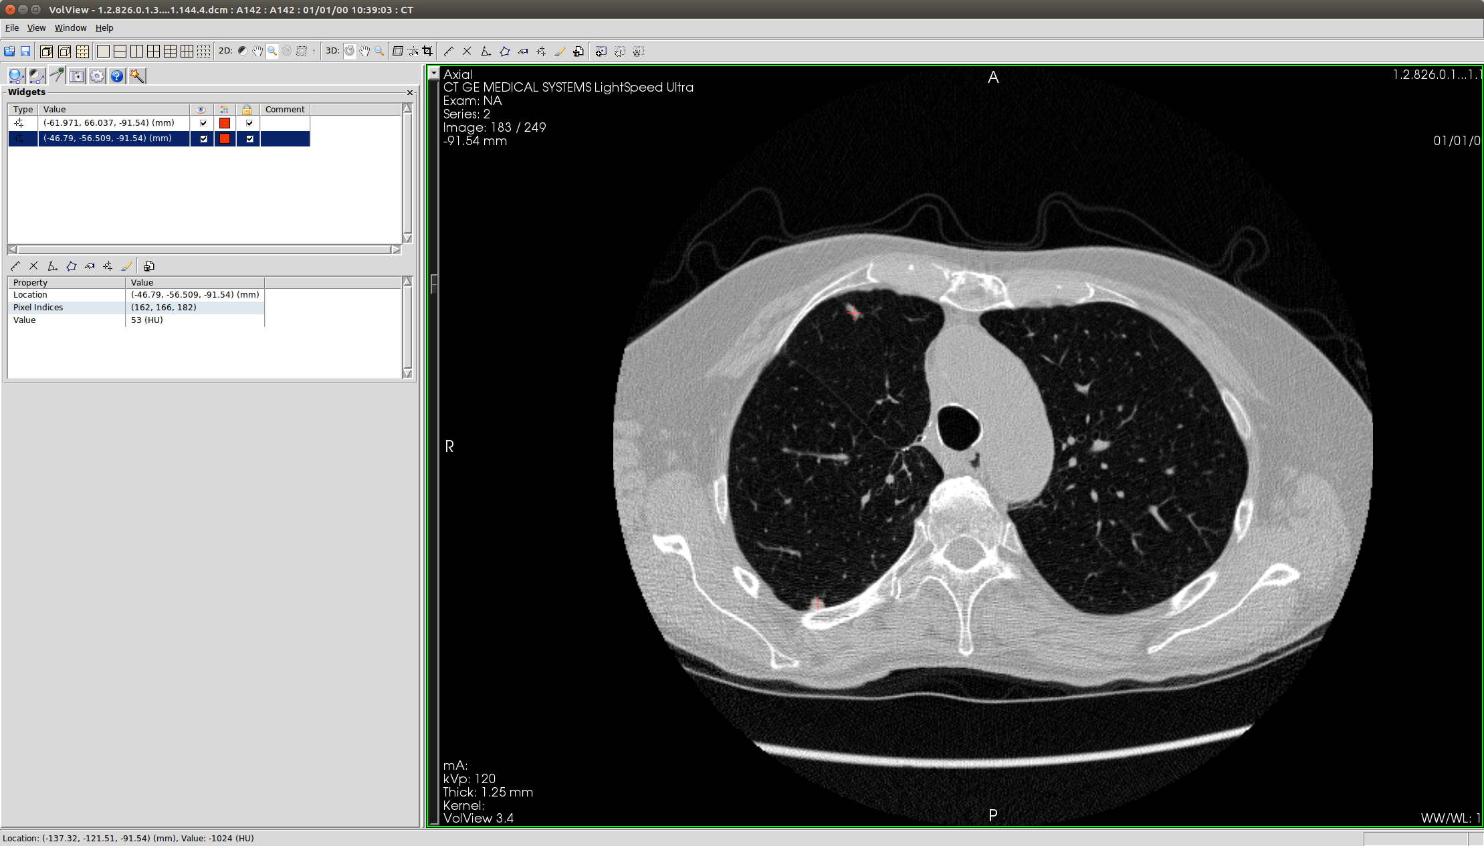The width and height of the screenshot is (1484, 846).
Task: Open the Window menu
Action: tap(70, 28)
